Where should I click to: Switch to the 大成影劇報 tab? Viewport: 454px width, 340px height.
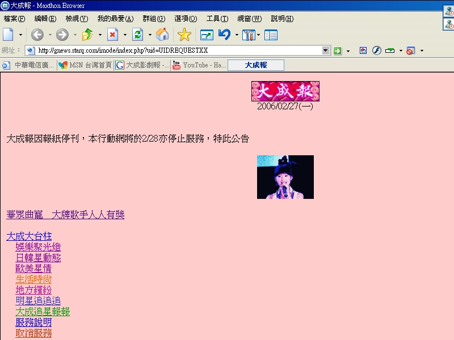[142, 65]
